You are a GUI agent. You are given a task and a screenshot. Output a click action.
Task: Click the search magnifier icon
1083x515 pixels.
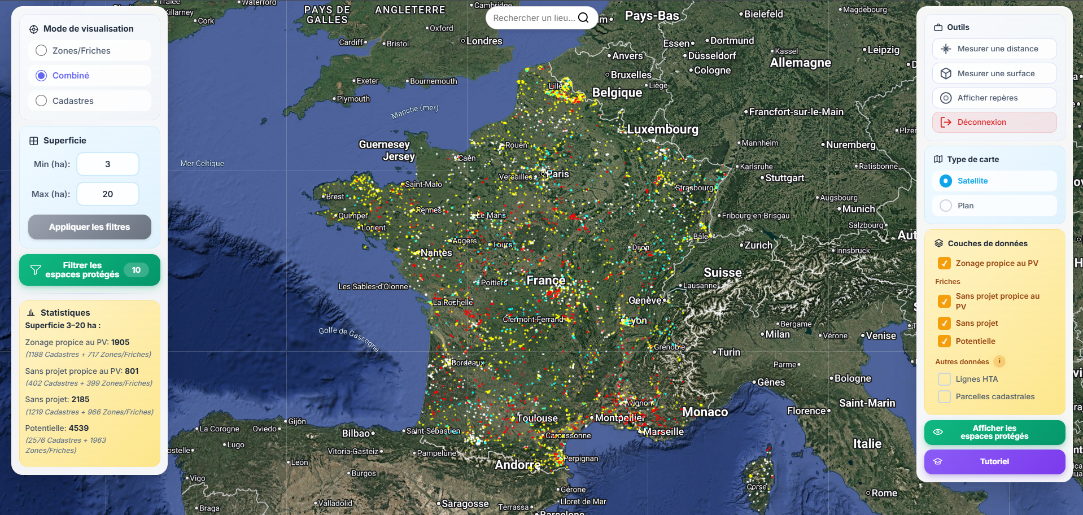[x=583, y=18]
